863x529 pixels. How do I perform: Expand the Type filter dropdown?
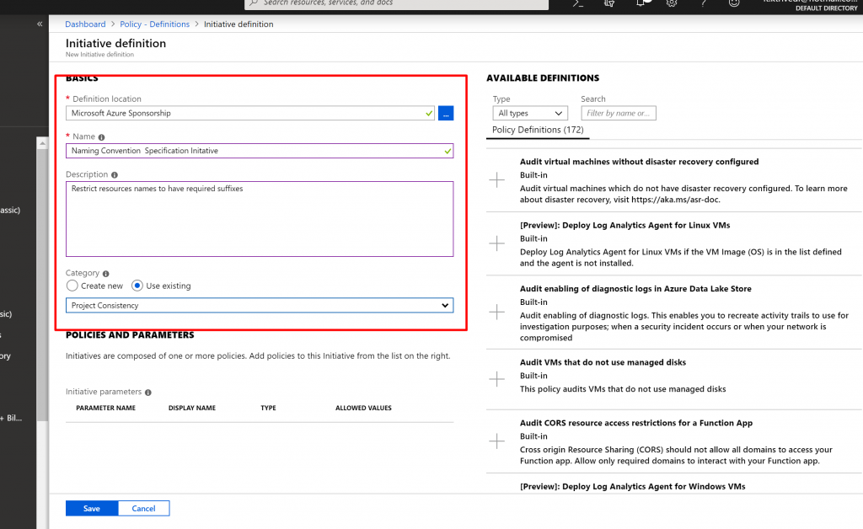click(x=530, y=113)
